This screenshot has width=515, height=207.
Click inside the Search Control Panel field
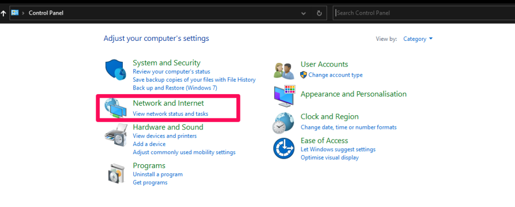[423, 13]
